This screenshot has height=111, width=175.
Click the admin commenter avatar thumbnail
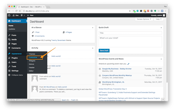click(35, 78)
